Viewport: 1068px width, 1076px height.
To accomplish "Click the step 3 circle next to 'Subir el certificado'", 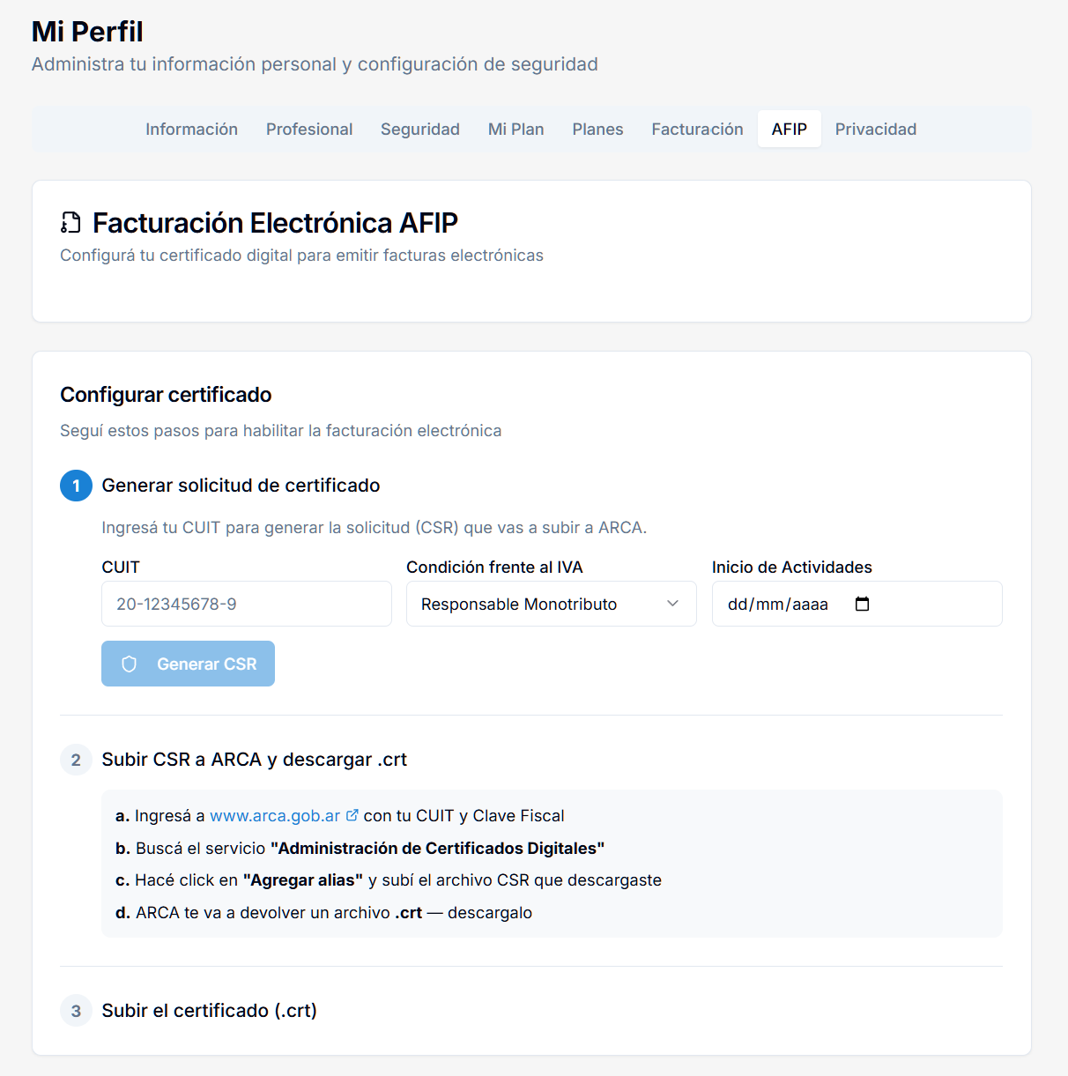I will 76,1011.
